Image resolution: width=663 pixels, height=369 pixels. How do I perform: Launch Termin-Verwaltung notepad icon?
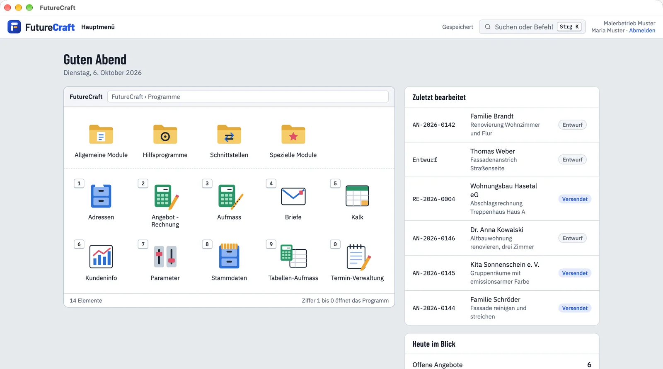coord(358,257)
